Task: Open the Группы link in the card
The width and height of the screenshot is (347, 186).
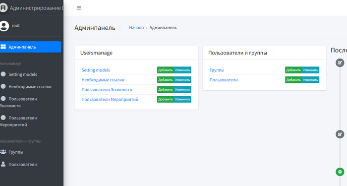Action: point(217,70)
